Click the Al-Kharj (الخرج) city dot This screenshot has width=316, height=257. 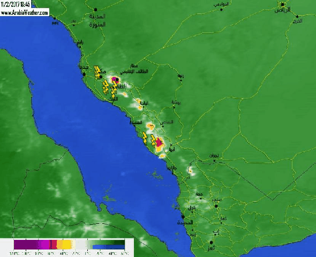[297, 17]
